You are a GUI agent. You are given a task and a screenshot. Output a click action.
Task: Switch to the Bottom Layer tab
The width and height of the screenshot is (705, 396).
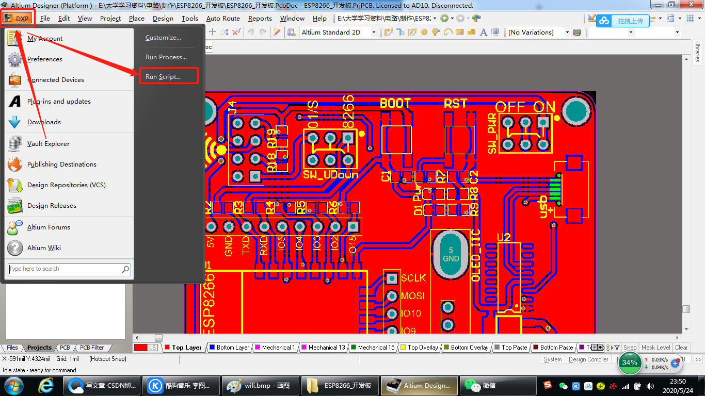(229, 347)
